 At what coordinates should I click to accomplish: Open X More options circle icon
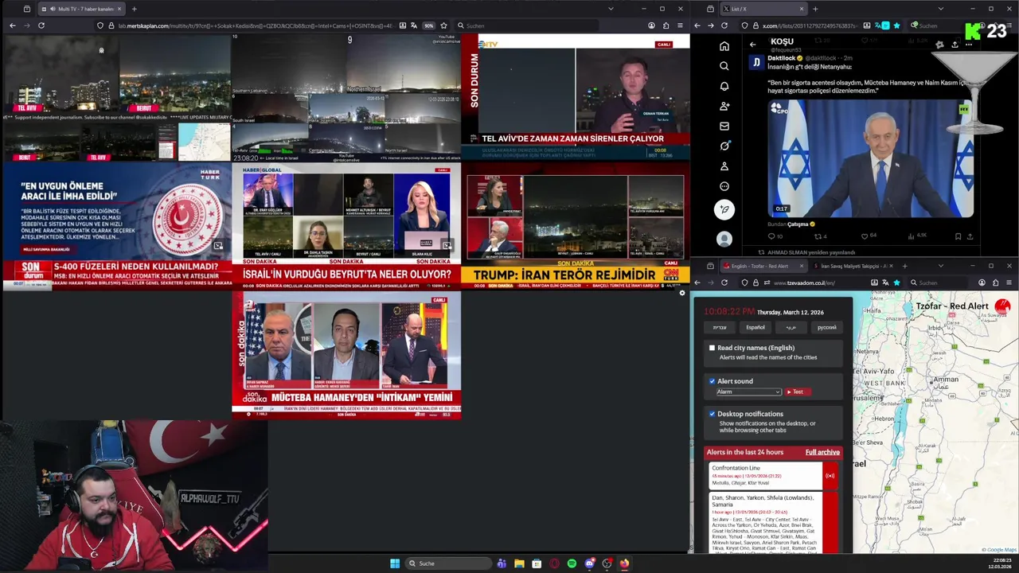click(724, 186)
